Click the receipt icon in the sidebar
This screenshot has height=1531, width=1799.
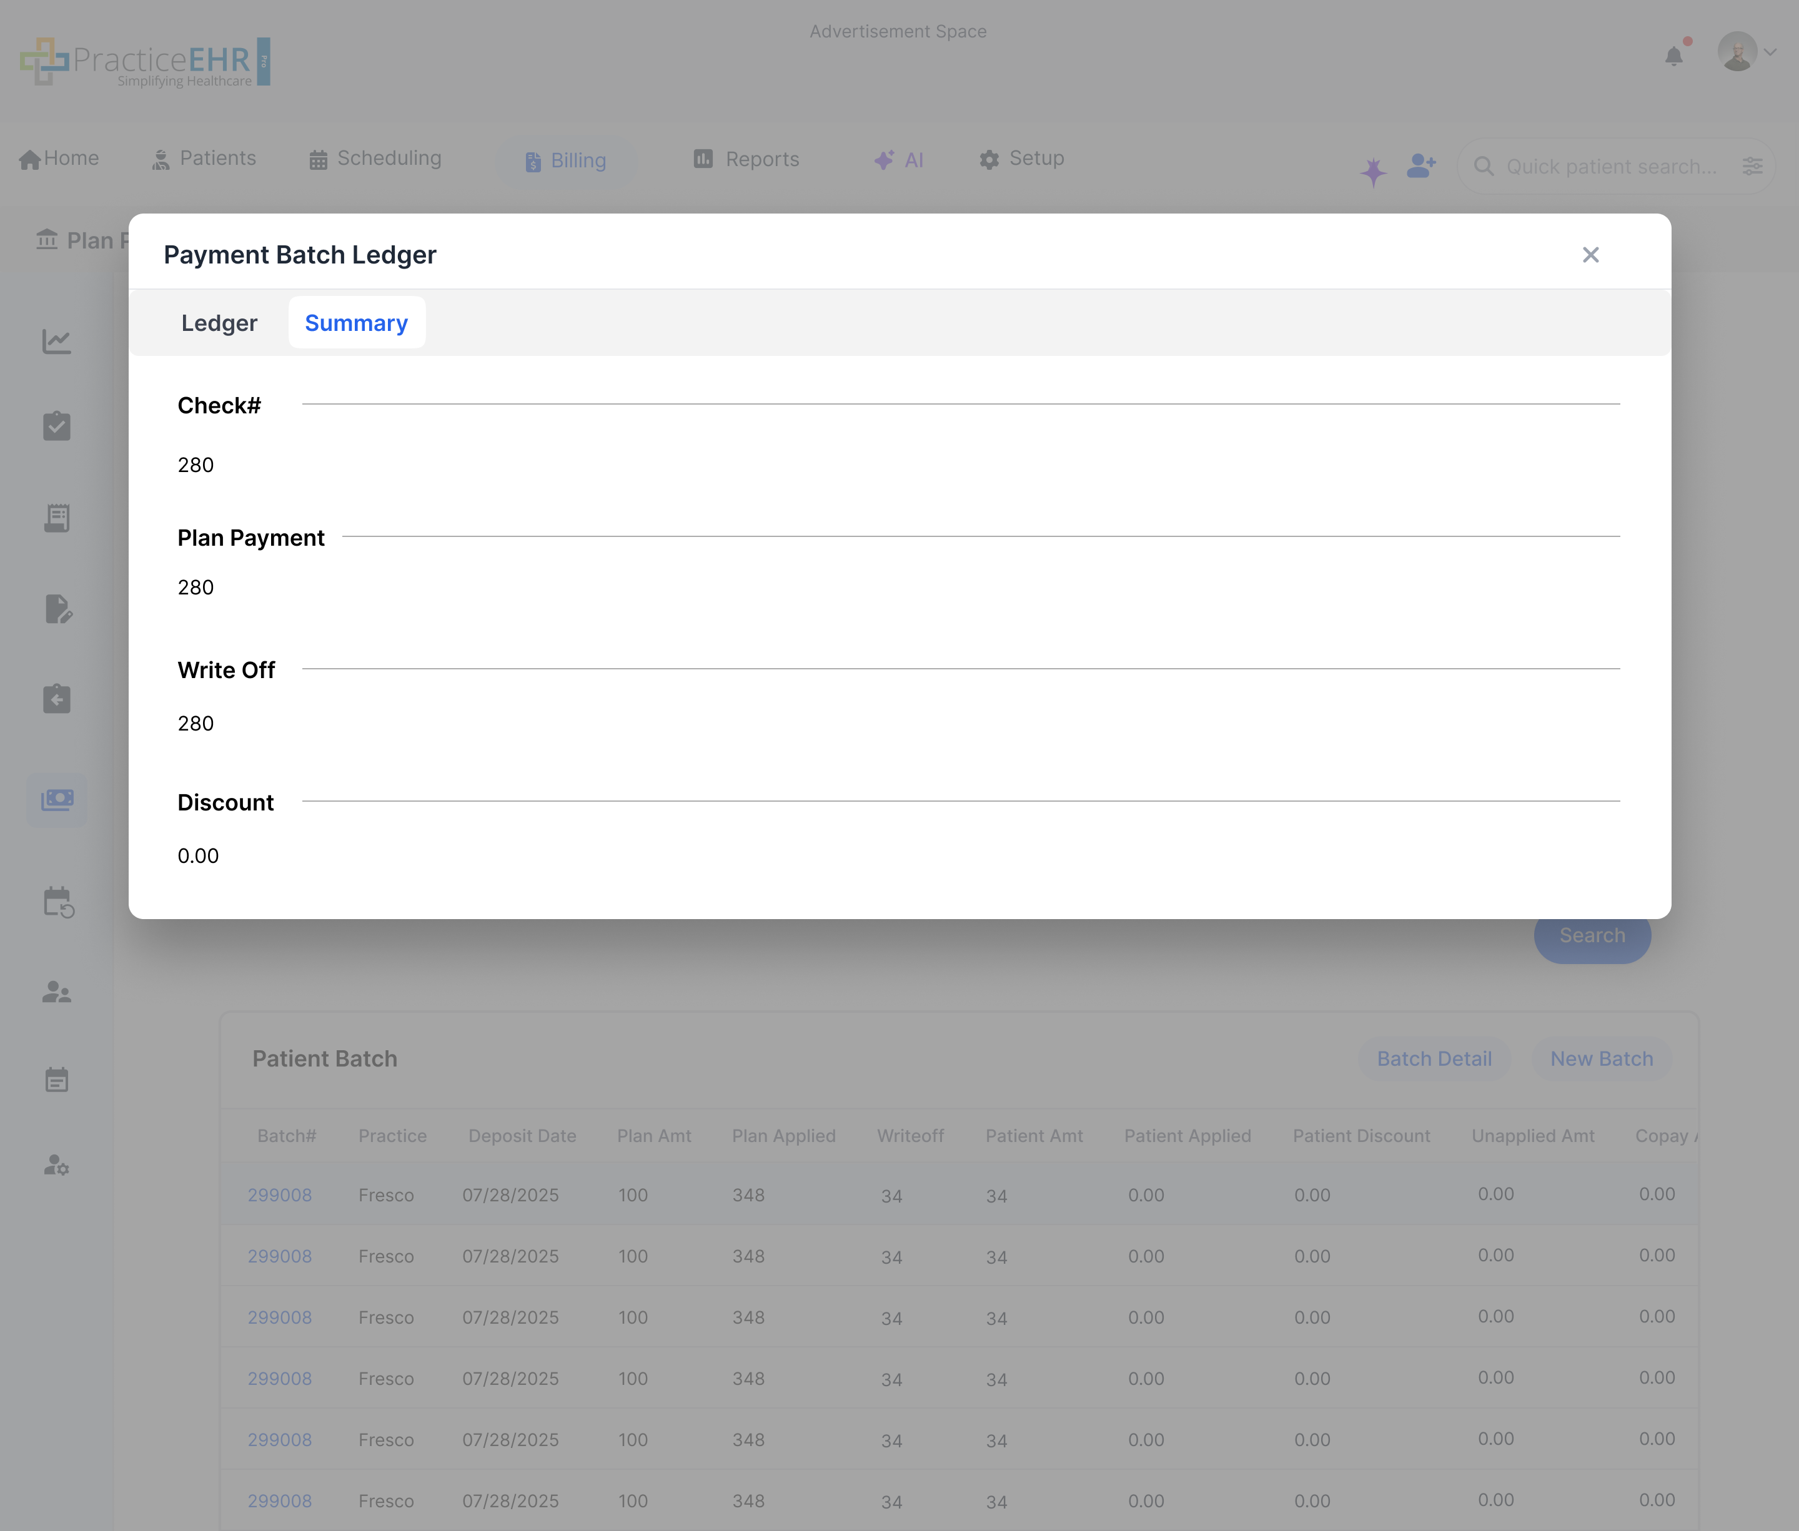[56, 517]
